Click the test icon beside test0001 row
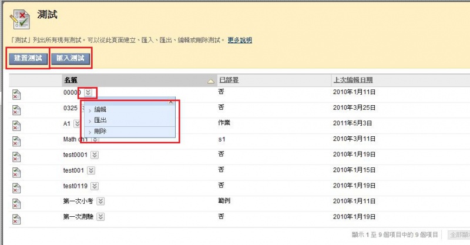The image size is (470, 245). pos(16,156)
